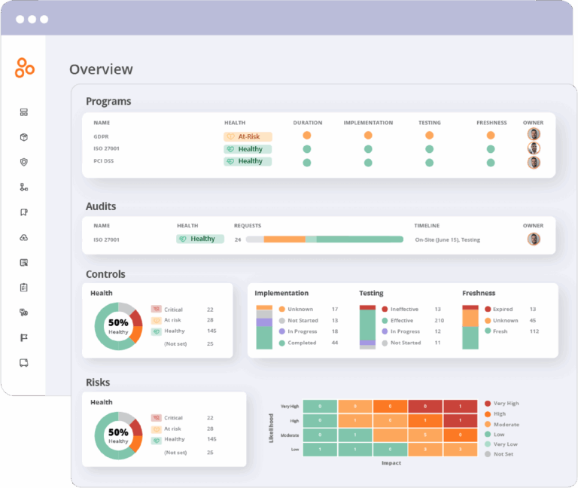
Task: Open the bookmark icon in sidebar
Action: coord(24,212)
